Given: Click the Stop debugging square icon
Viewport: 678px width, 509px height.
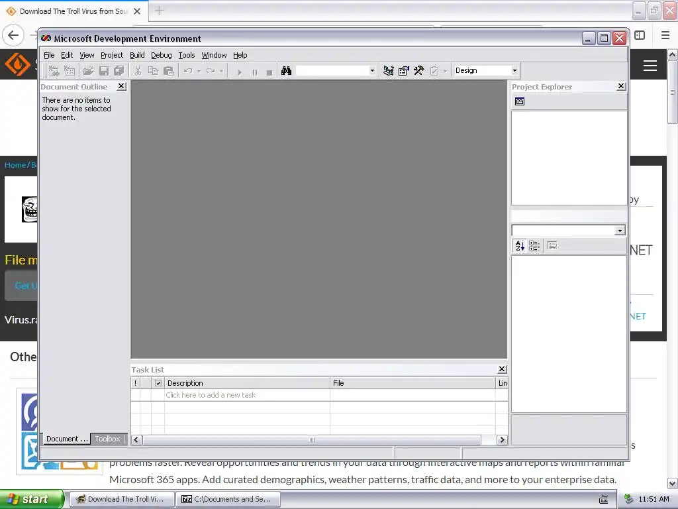Looking at the screenshot, I should [x=269, y=72].
